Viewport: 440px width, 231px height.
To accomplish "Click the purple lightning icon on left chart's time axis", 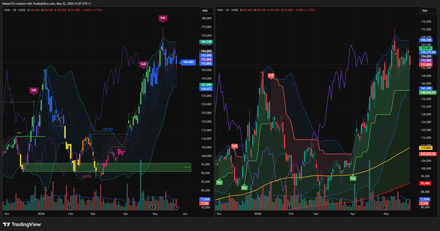I will point(176,207).
